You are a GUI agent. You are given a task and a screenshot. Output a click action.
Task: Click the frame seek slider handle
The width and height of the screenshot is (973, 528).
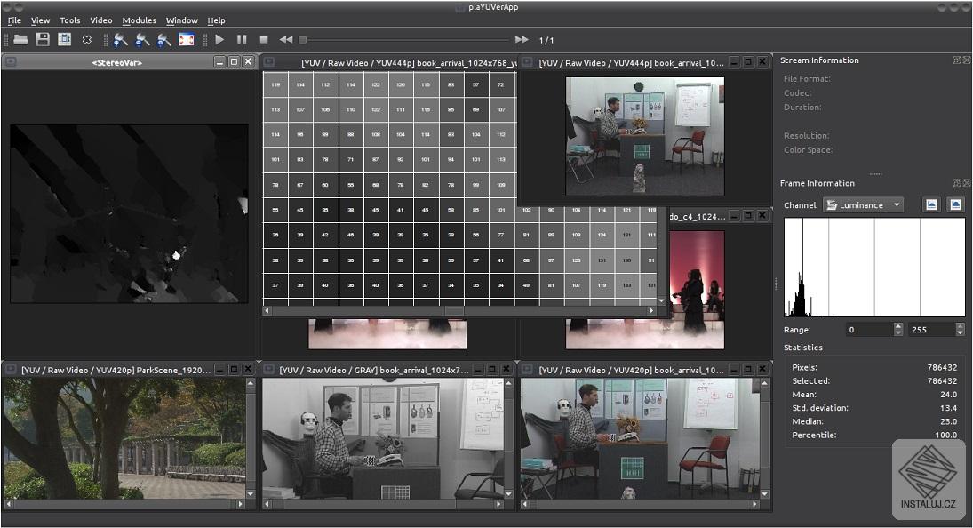(x=302, y=40)
